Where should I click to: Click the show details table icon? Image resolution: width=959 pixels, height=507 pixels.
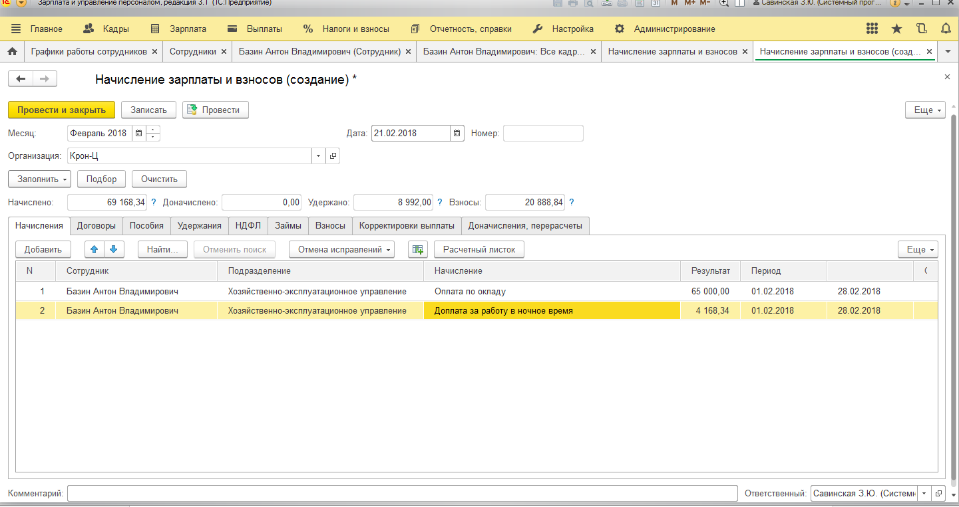coord(418,249)
